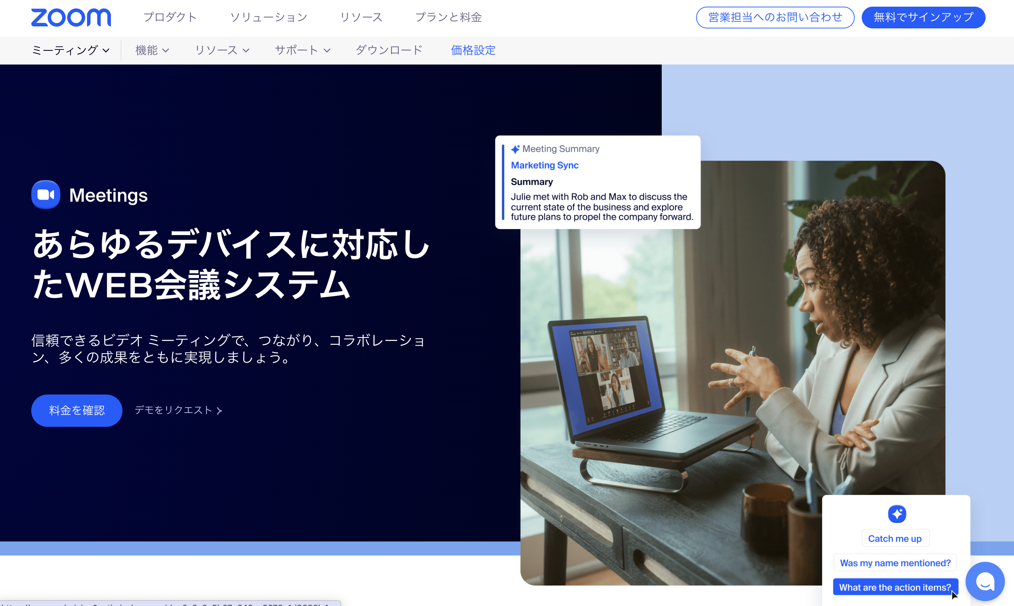Open the サポート dropdown
The image size is (1014, 606).
303,50
